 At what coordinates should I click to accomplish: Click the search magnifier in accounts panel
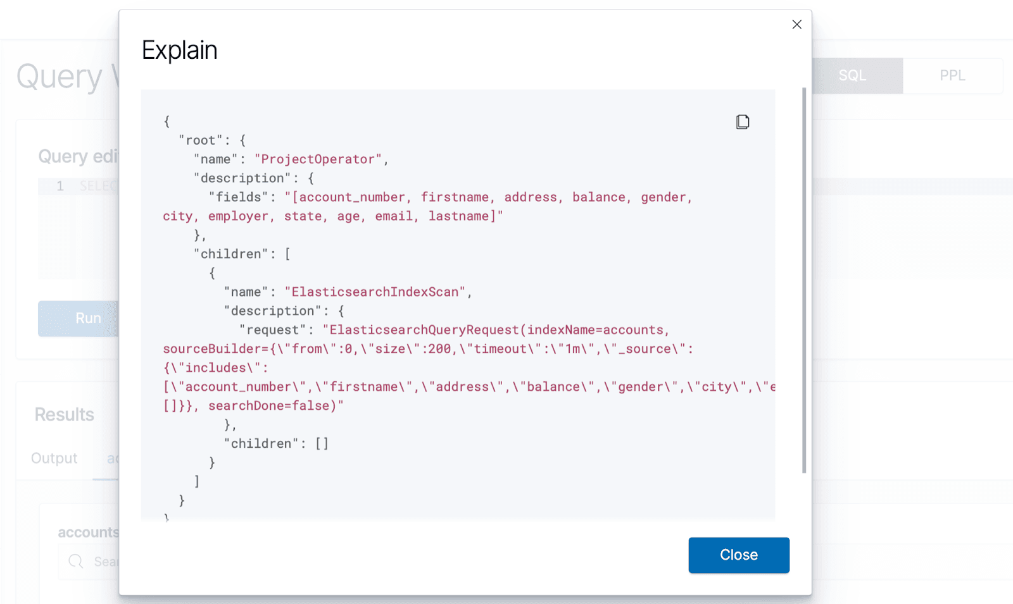tap(75, 561)
